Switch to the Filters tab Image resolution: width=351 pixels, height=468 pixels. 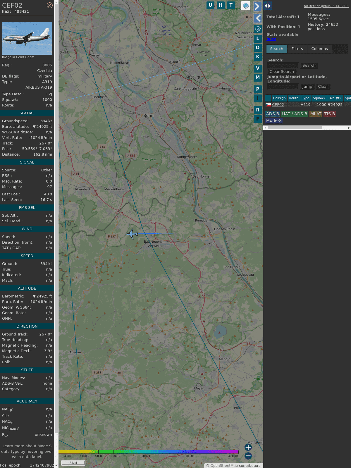pos(297,49)
